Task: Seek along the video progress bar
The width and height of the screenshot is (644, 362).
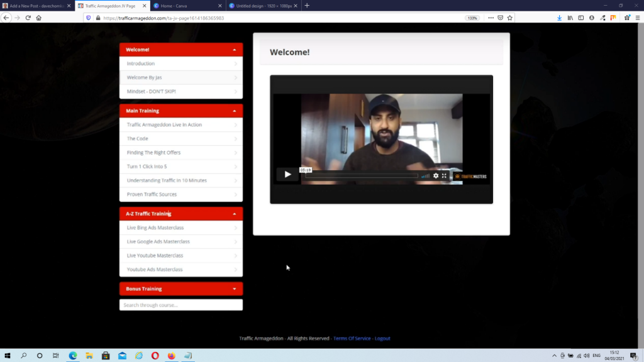Action: pyautogui.click(x=362, y=176)
